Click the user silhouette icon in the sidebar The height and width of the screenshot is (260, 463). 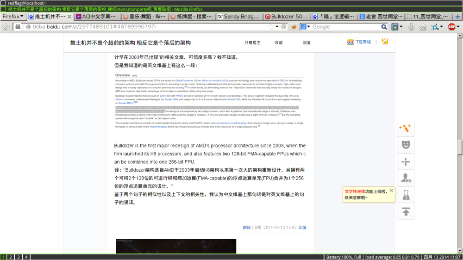coord(406,178)
